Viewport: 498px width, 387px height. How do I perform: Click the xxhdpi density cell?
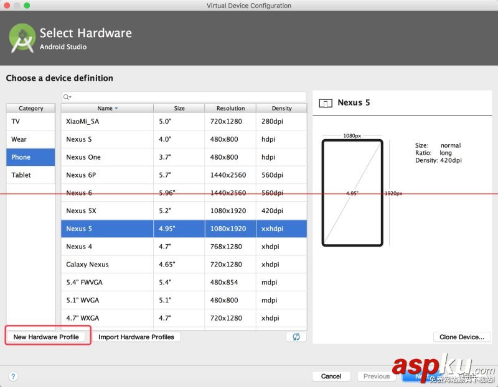281,229
